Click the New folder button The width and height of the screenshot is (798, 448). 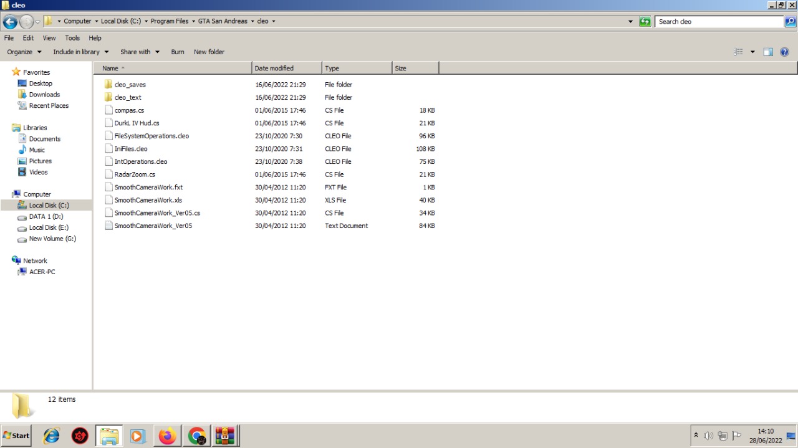point(209,52)
